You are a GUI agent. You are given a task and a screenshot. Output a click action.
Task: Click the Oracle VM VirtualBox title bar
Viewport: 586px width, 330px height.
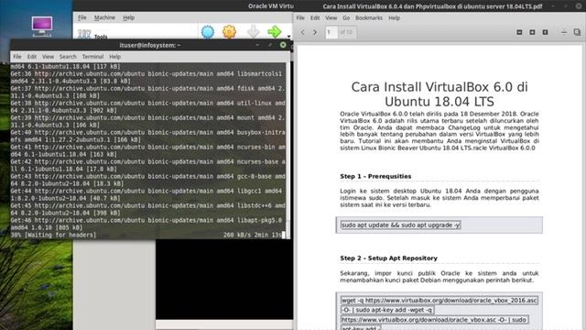pyautogui.click(x=183, y=6)
